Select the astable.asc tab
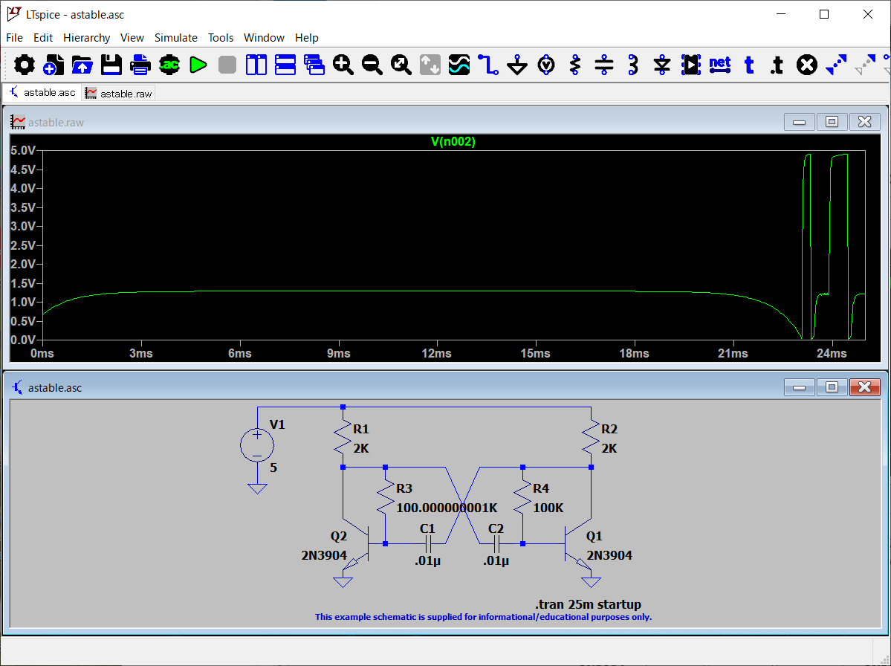Image resolution: width=891 pixels, height=666 pixels. 42,93
